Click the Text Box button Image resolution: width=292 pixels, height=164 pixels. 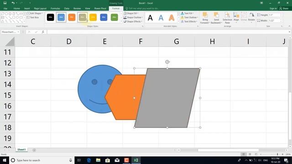(x=33, y=17)
